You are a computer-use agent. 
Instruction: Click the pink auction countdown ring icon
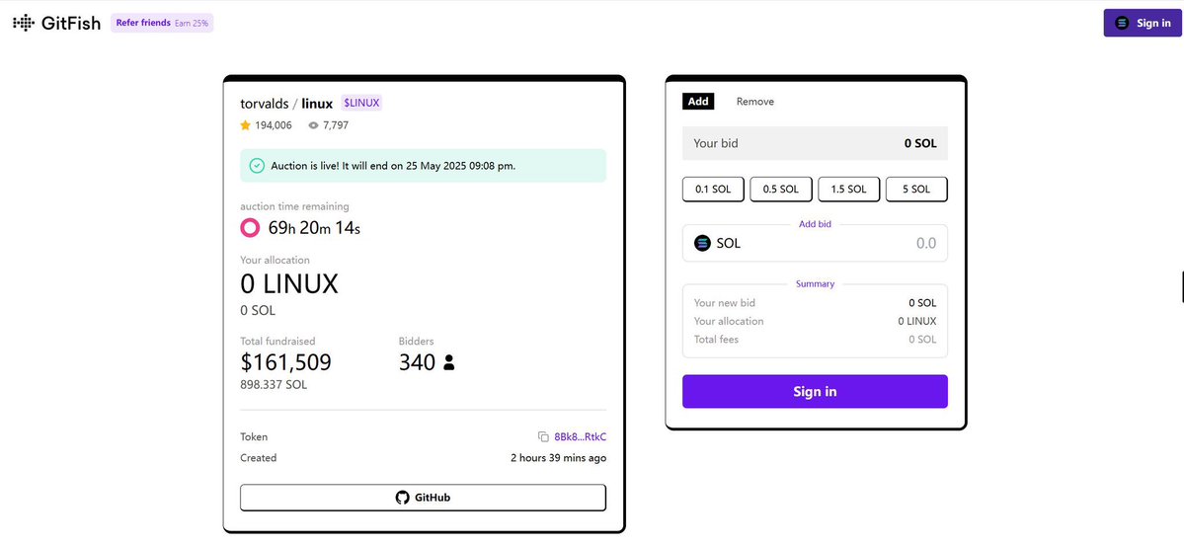click(250, 227)
